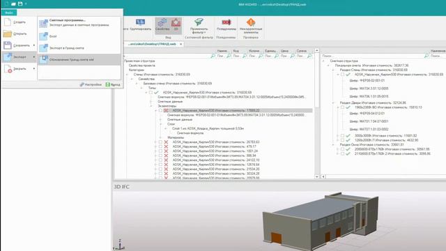Click the Создать menu entry
This screenshot has width=446, height=251.
point(19,22)
